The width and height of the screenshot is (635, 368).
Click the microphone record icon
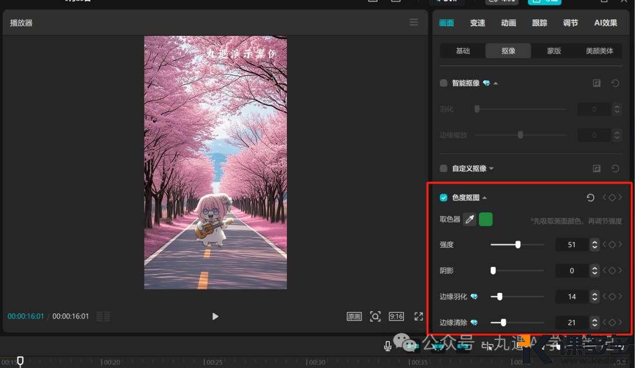(x=387, y=345)
